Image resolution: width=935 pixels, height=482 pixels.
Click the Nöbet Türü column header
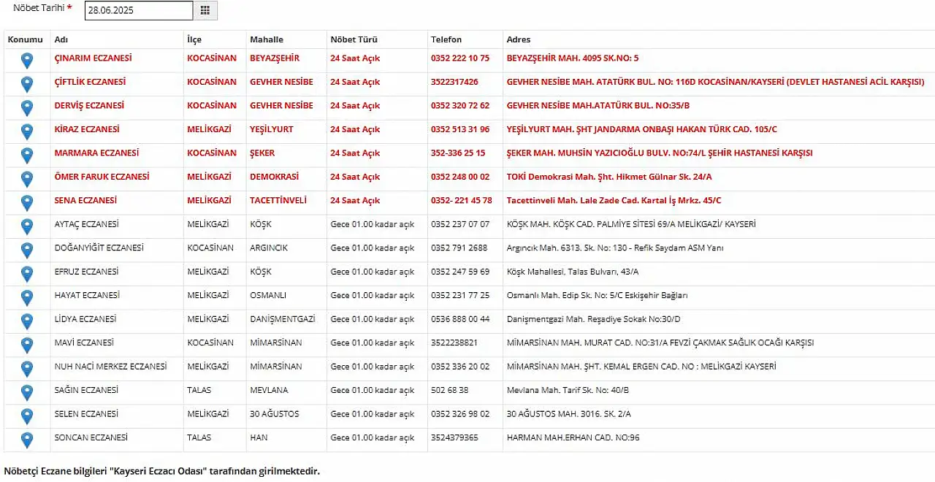[x=354, y=39]
